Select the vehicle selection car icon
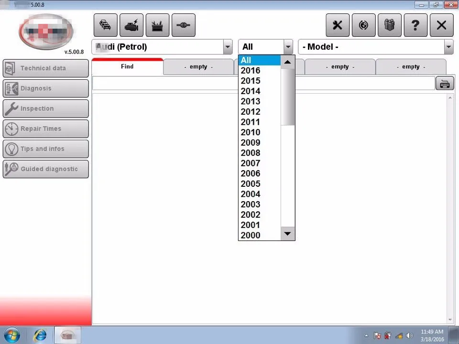Image resolution: width=459 pixels, height=344 pixels. pos(105,25)
